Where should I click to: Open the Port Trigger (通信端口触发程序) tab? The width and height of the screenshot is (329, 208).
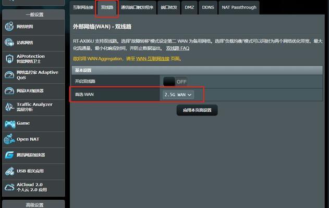coord(137,7)
